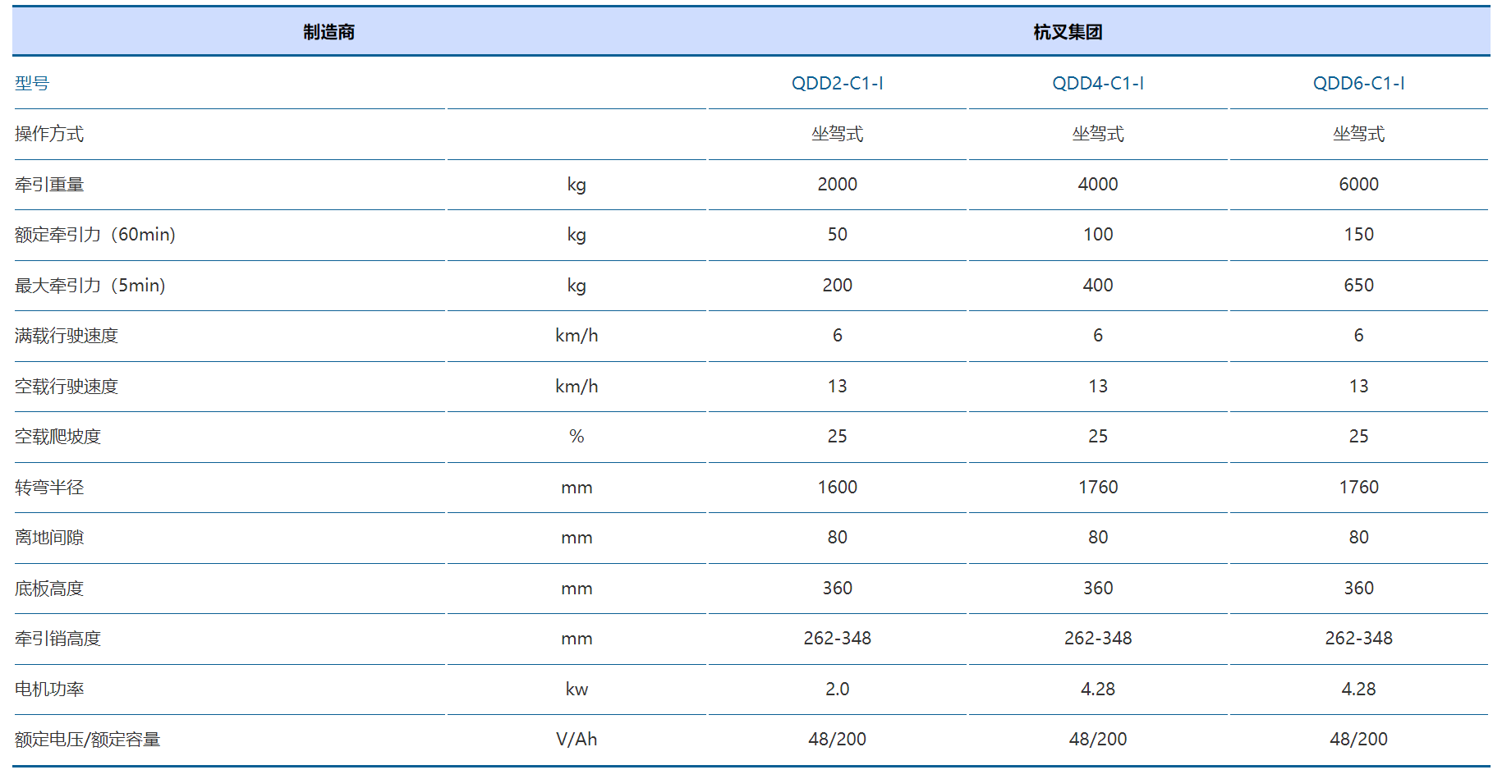Click the 操作方式 row label

point(49,134)
